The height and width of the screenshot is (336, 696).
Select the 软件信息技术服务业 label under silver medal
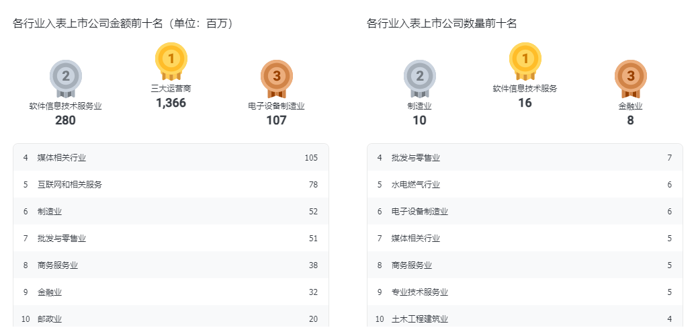coord(65,106)
